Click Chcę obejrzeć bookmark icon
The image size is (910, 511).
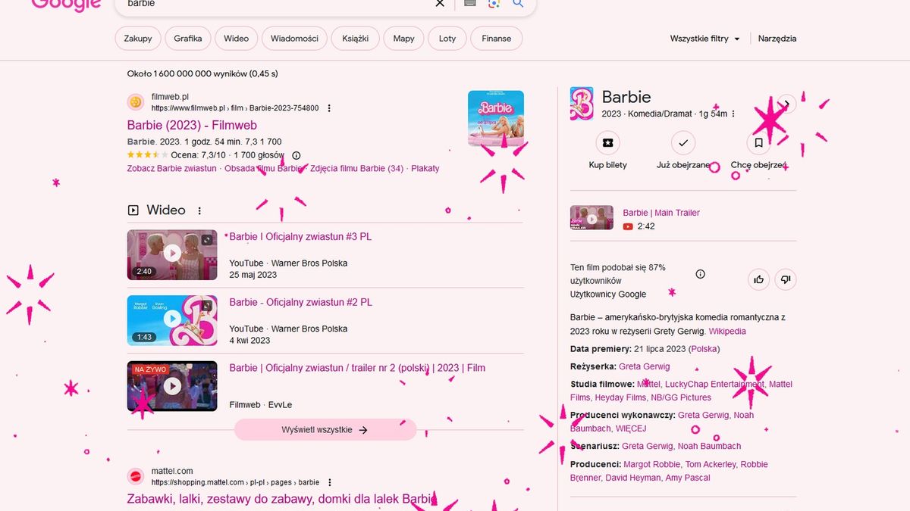(758, 142)
